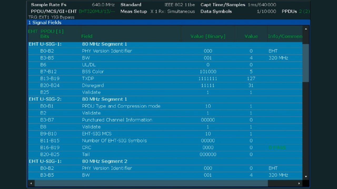Click the vertical scrollbar thumb
This screenshot has height=189, width=337.
coord(306,63)
